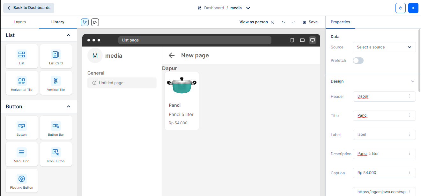
Task: Choose the Vertical Tile component
Action: pos(56,83)
